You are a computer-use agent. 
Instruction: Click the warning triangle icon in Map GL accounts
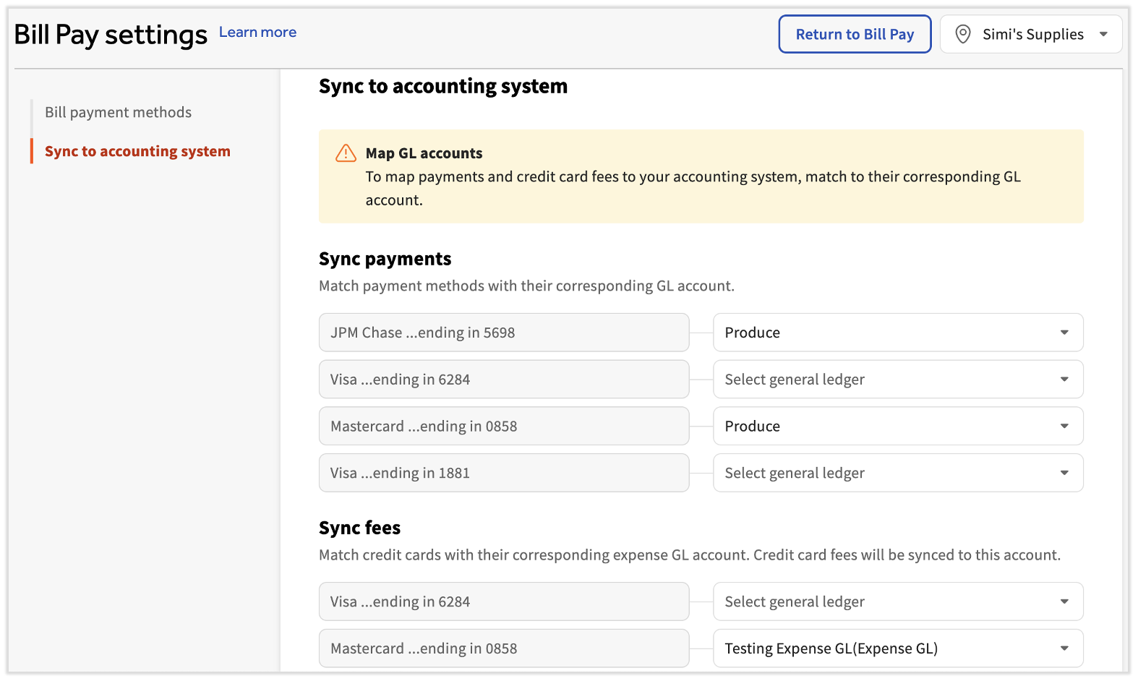click(x=346, y=153)
